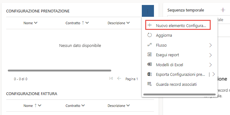Click ascending sort arrow on invoice Nome column
Screen dimensions: 230x115
coord(35,105)
